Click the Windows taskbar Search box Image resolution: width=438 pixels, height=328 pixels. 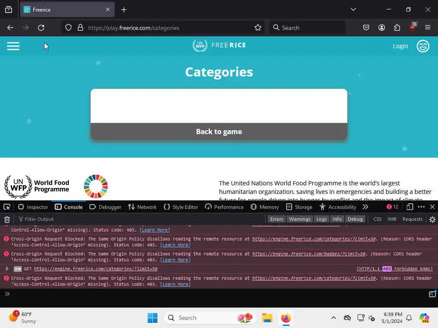[210, 318]
